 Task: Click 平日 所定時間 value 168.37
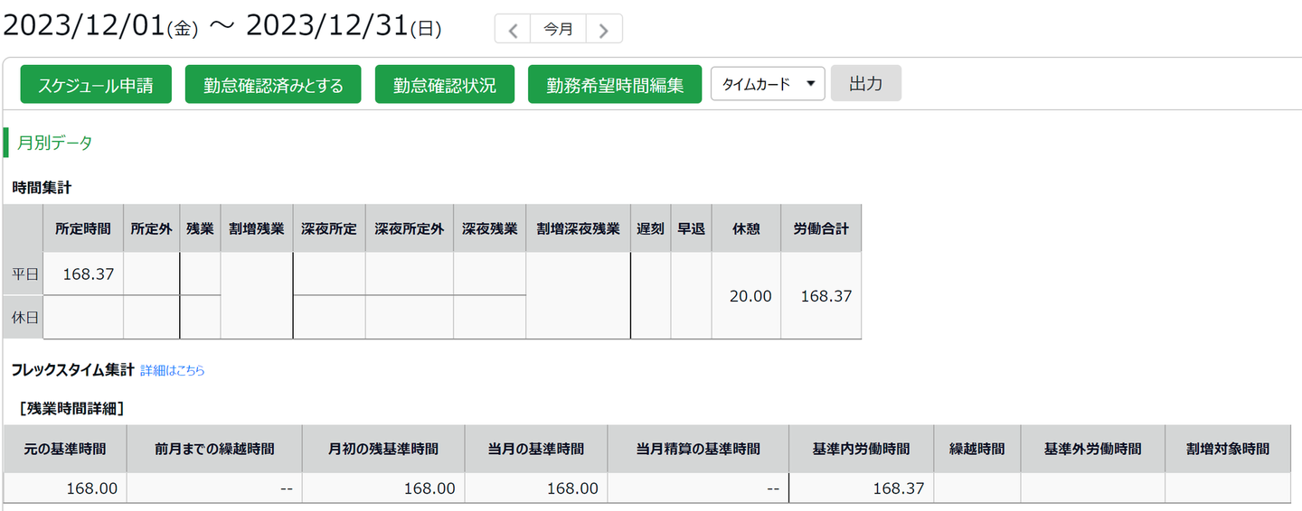(x=88, y=274)
